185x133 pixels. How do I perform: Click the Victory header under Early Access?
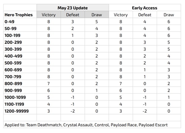coord(121,15)
